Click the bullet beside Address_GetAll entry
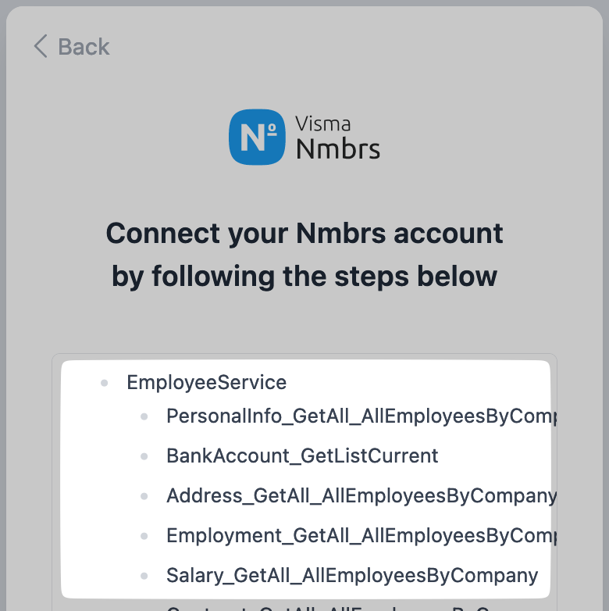 point(144,496)
